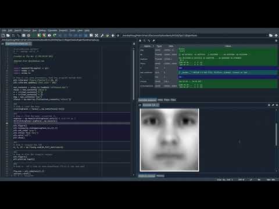Open the File menu
Screen dimensions: 279x209
pos(4,31)
